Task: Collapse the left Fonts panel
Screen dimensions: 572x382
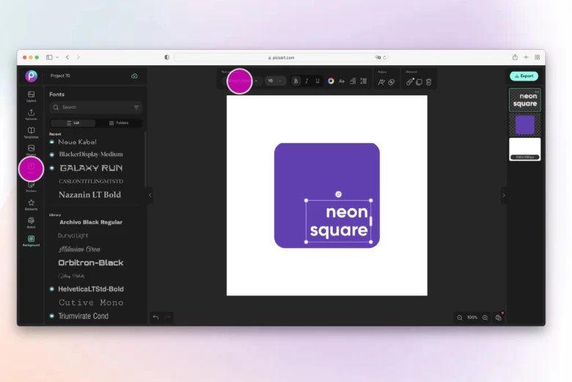Action: click(x=150, y=195)
